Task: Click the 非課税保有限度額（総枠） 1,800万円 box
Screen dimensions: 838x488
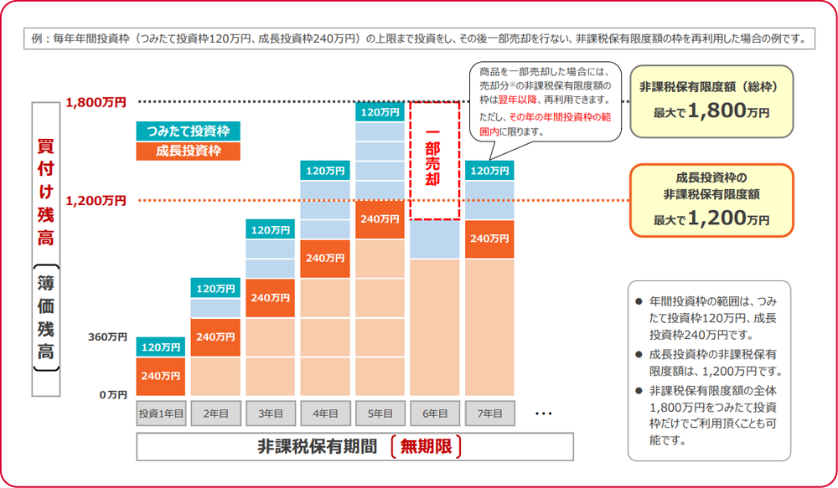Action: click(711, 100)
